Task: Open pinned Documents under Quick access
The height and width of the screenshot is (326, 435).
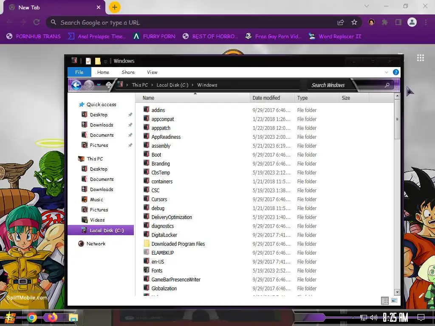Action: click(x=102, y=135)
